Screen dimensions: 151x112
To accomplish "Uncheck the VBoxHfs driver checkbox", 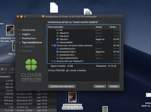I will point(57,39).
